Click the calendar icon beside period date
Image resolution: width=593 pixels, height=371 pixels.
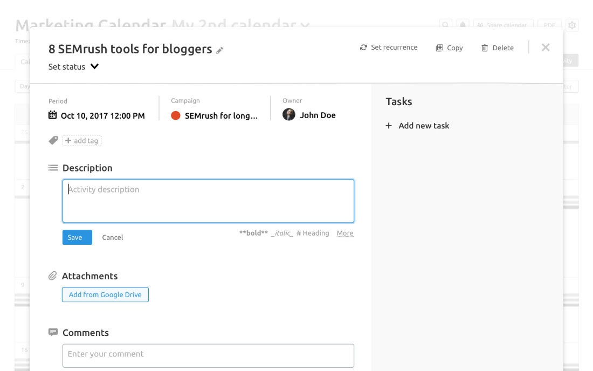pyautogui.click(x=53, y=115)
